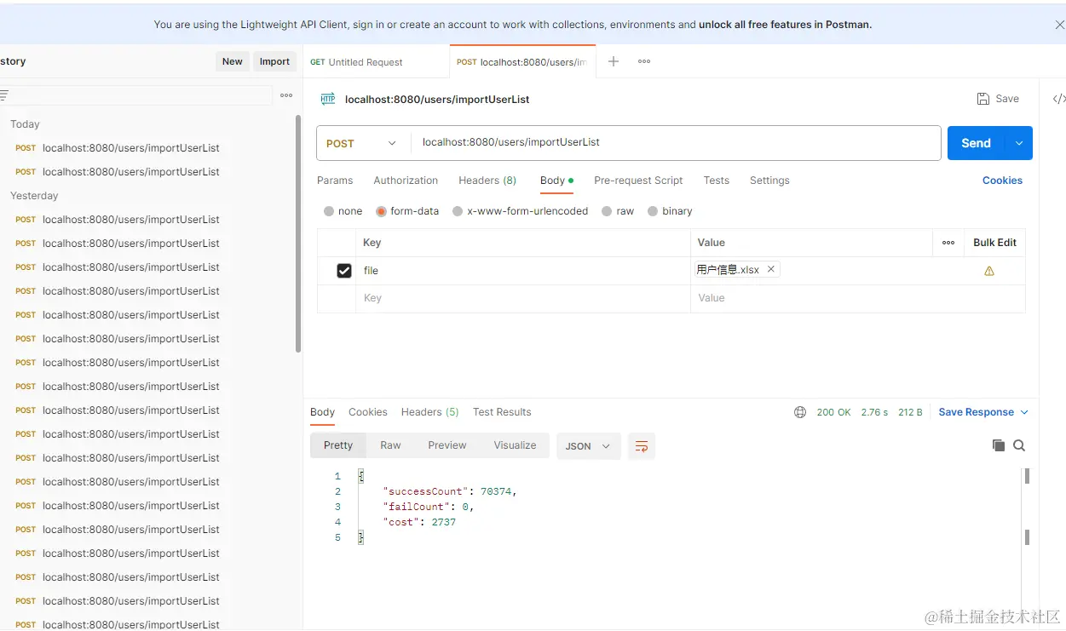Image resolution: width=1066 pixels, height=631 pixels.
Task: Click the Import button
Action: coord(274,61)
